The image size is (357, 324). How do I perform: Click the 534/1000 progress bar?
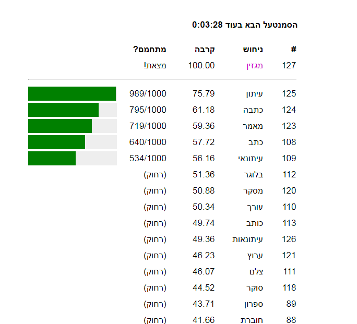(x=72, y=159)
